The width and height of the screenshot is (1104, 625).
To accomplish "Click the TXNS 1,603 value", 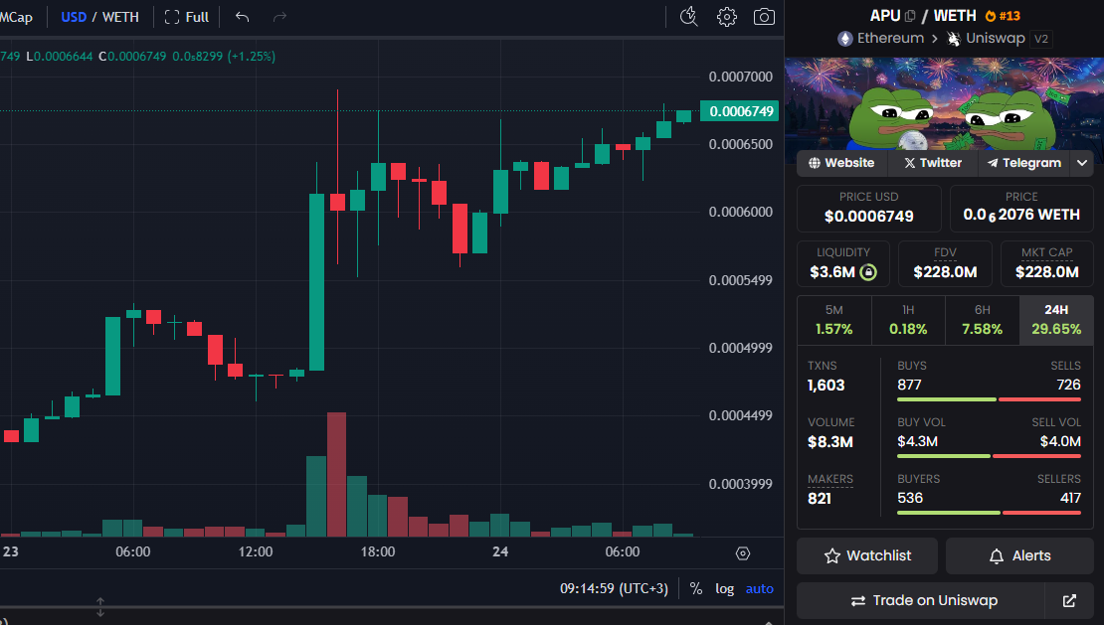I will coord(826,386).
